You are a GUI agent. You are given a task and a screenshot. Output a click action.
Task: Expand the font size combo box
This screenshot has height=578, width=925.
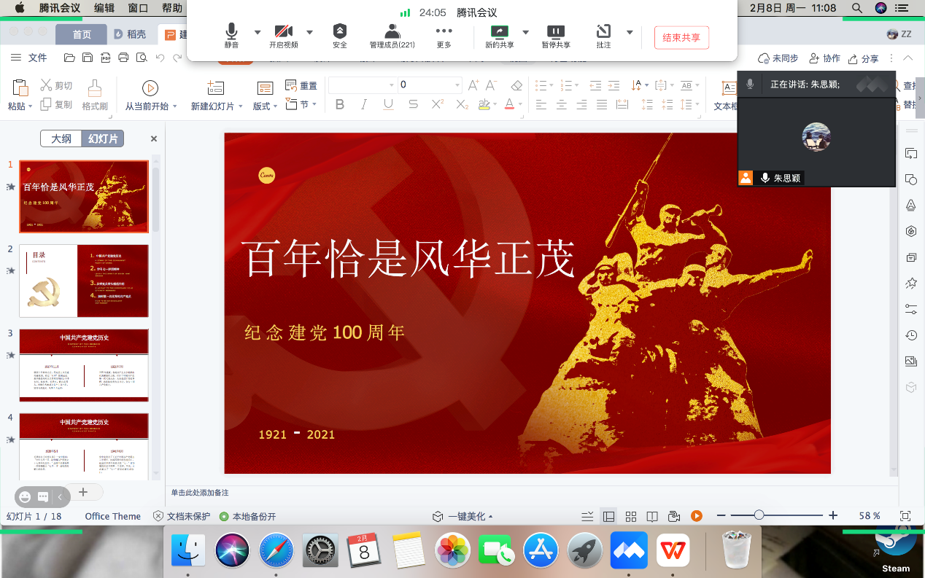click(457, 85)
